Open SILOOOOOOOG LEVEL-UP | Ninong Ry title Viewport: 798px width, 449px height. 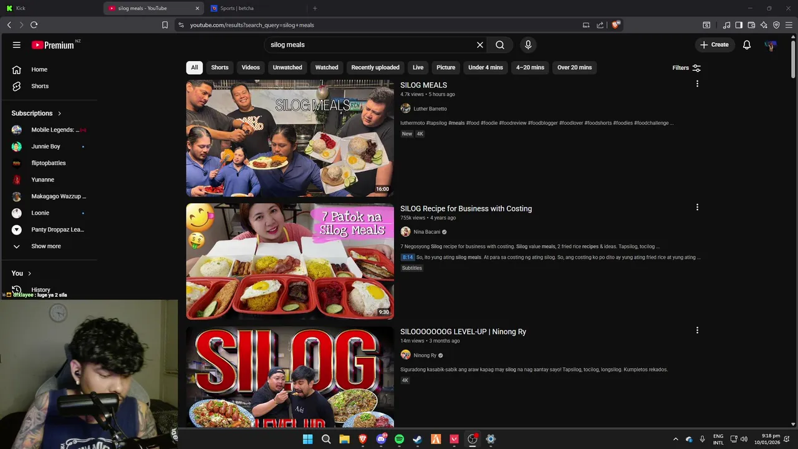pyautogui.click(x=463, y=332)
